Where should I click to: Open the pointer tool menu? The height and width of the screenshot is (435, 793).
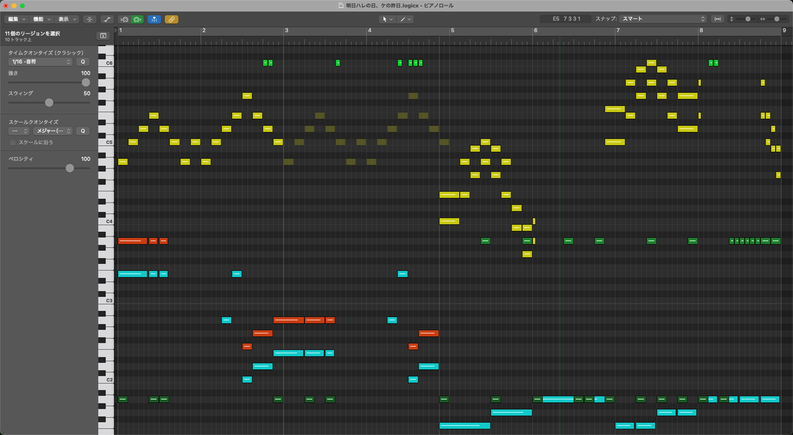point(388,19)
